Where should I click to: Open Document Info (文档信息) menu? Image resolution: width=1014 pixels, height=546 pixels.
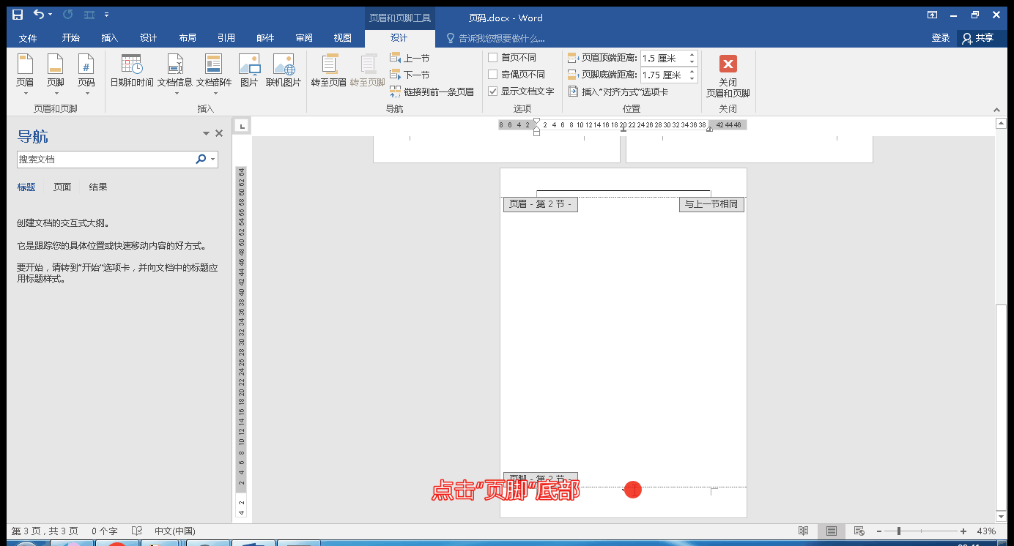point(175,75)
